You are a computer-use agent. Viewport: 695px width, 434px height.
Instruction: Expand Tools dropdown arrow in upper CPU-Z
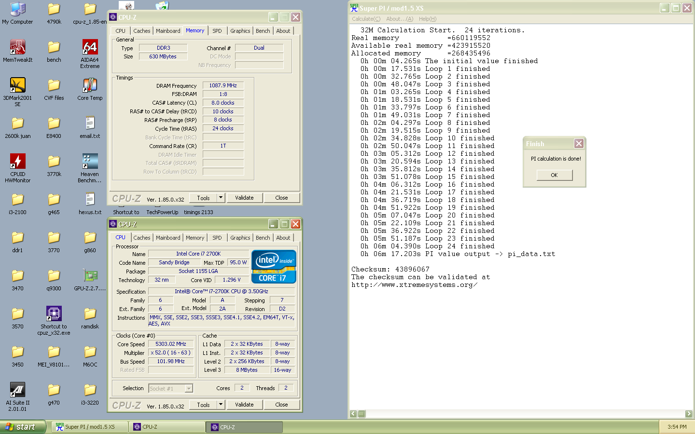[221, 198]
